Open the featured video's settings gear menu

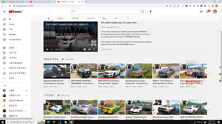click(x=90, y=49)
